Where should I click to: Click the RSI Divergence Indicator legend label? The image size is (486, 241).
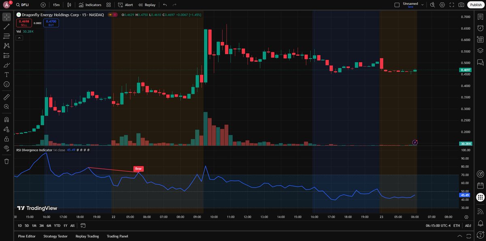[x=34, y=150]
